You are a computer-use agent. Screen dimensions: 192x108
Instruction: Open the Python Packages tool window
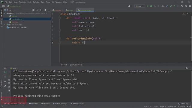[x=60, y=103]
